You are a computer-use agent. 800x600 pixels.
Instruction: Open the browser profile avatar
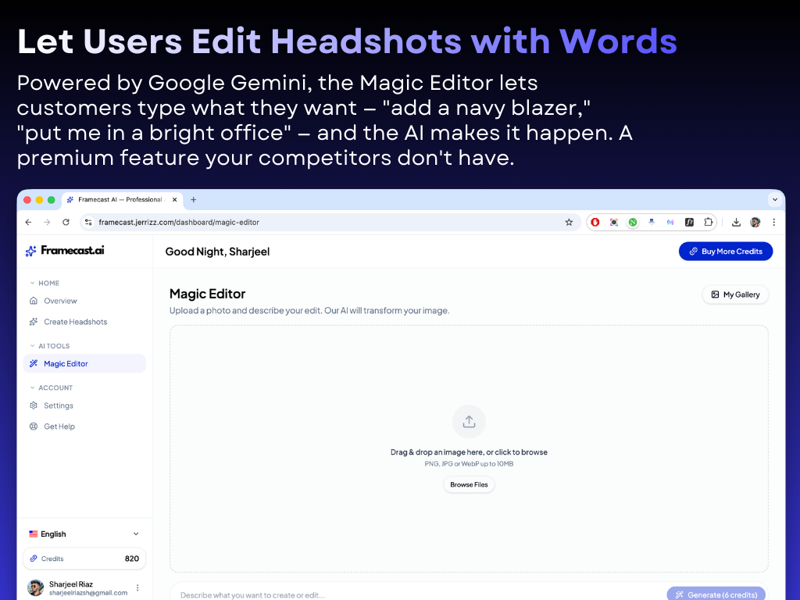755,222
